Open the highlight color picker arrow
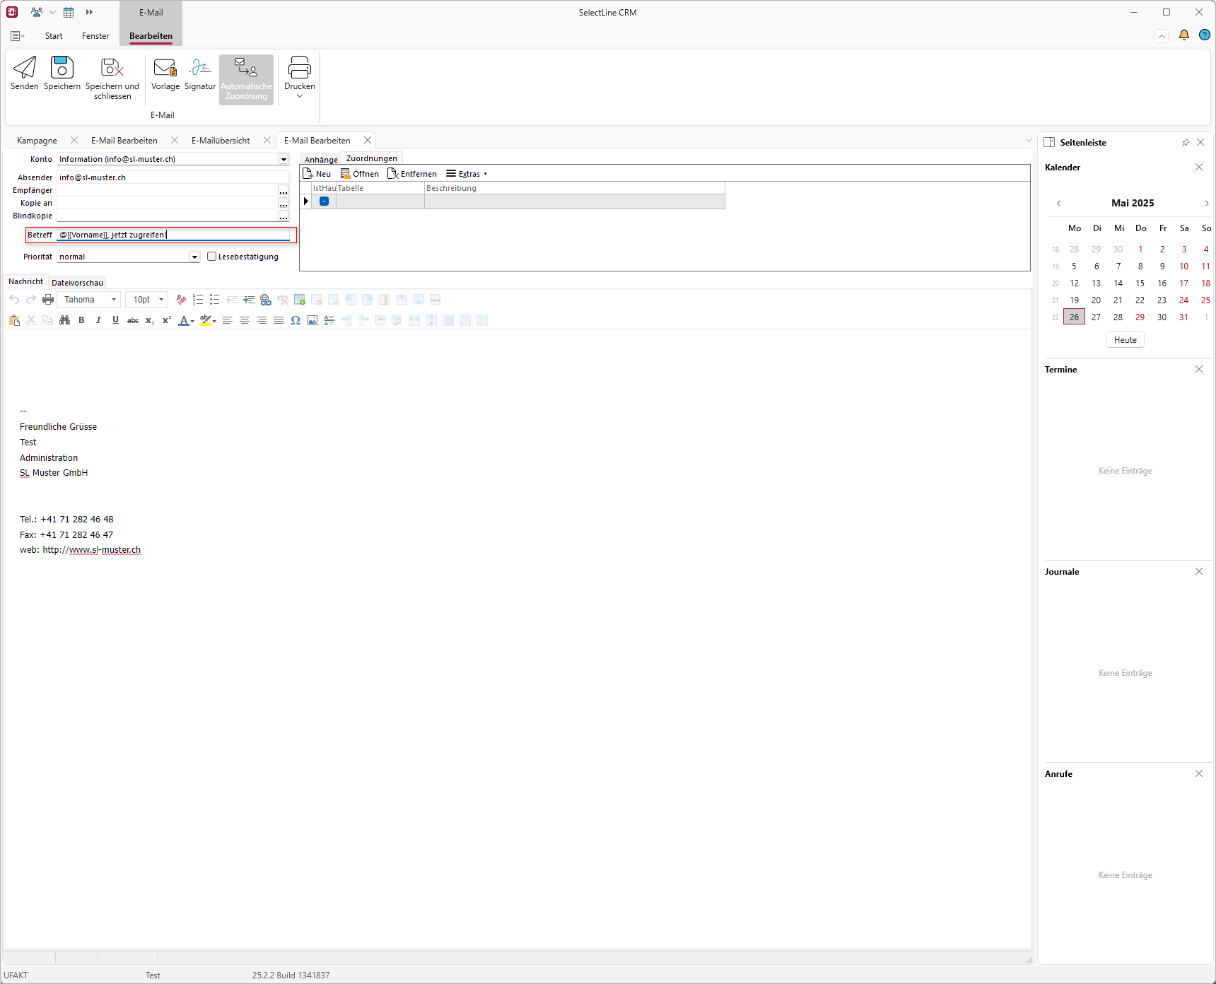 214,321
